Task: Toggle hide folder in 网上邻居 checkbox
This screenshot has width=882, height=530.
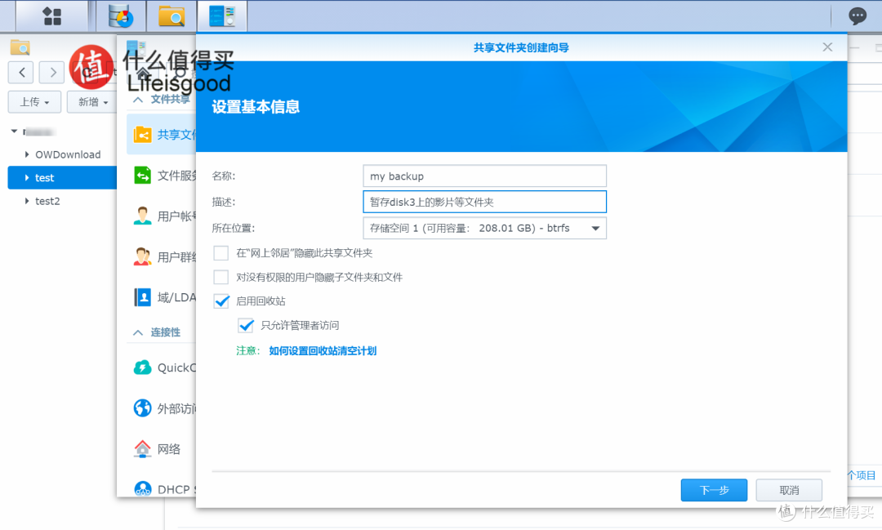Action: pos(221,253)
